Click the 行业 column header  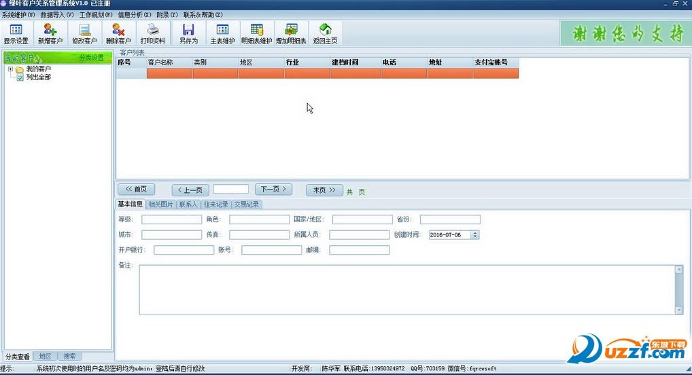307,62
